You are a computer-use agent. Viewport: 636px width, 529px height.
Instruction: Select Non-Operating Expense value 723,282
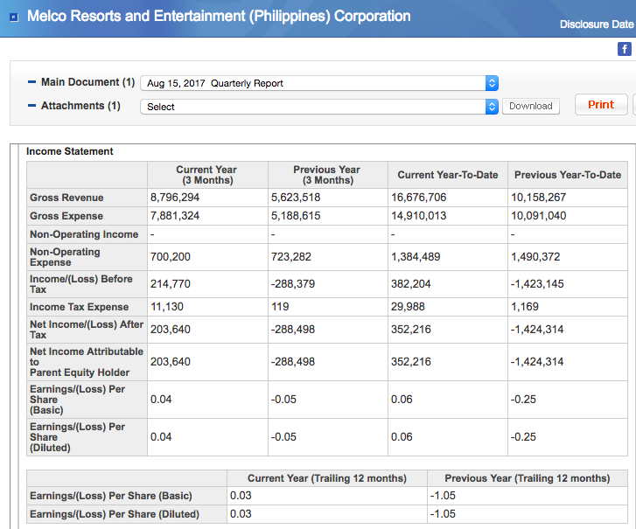290,256
